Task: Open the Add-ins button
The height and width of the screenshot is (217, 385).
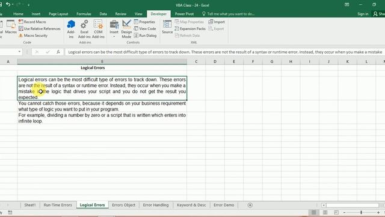Action: pyautogui.click(x=71, y=29)
